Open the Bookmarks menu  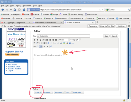pyautogui.click(x=27, y=6)
